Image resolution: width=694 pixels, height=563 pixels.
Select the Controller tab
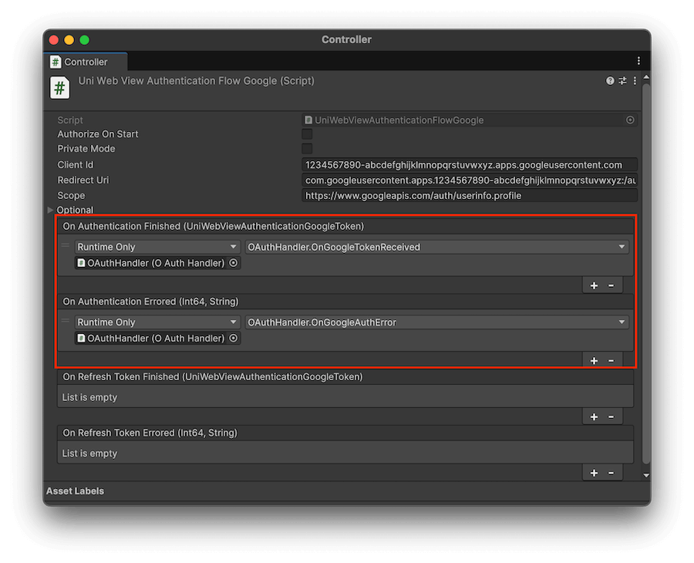coord(86,62)
